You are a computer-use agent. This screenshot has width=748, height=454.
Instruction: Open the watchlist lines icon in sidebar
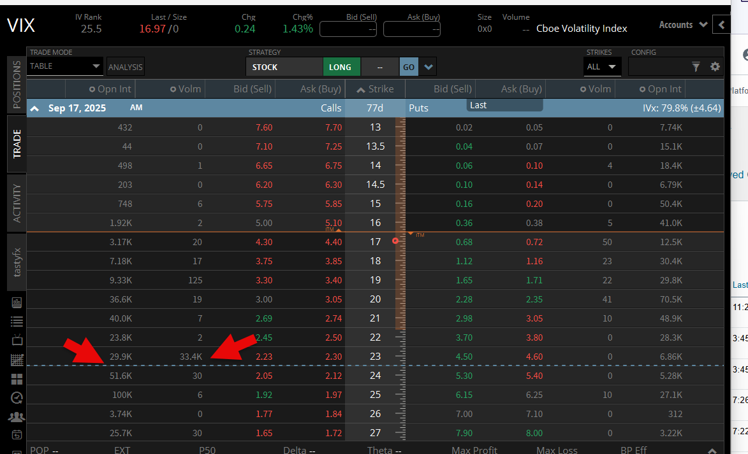pos(17,322)
